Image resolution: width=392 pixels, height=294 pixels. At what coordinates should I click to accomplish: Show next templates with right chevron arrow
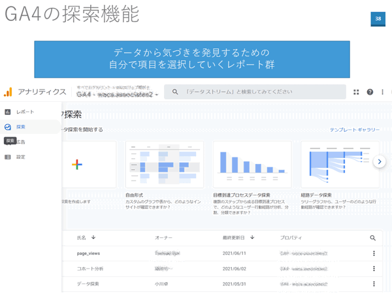380,161
